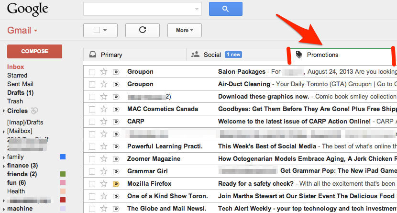Select the Groupon Air-Duct Cleaning checkbox
The image size is (397, 213).
click(x=92, y=84)
